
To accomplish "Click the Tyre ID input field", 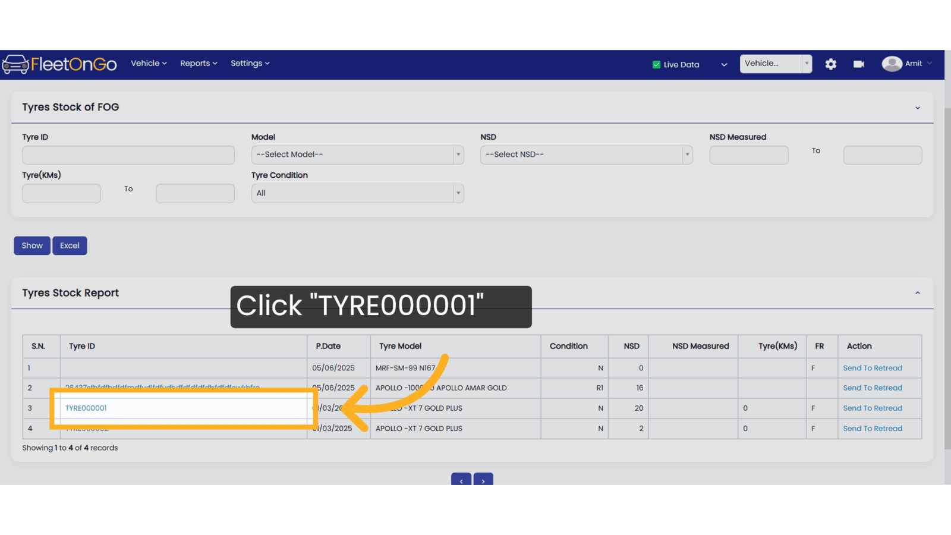I will (128, 155).
